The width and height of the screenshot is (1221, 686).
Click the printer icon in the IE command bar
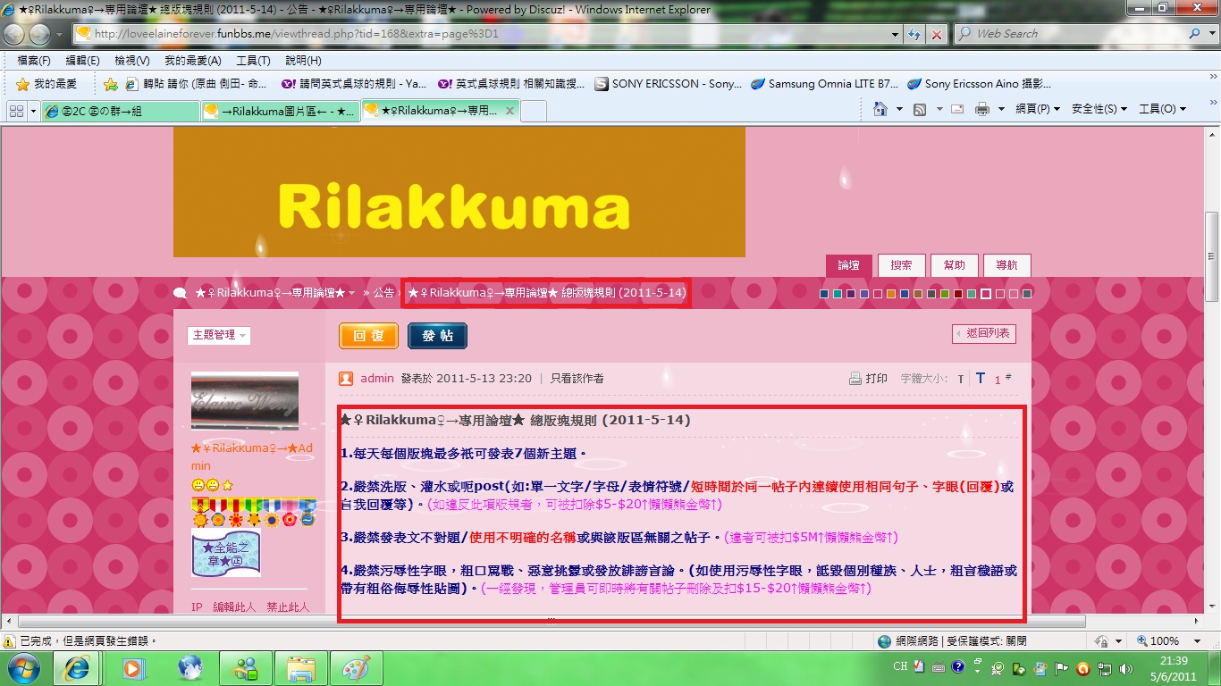982,109
